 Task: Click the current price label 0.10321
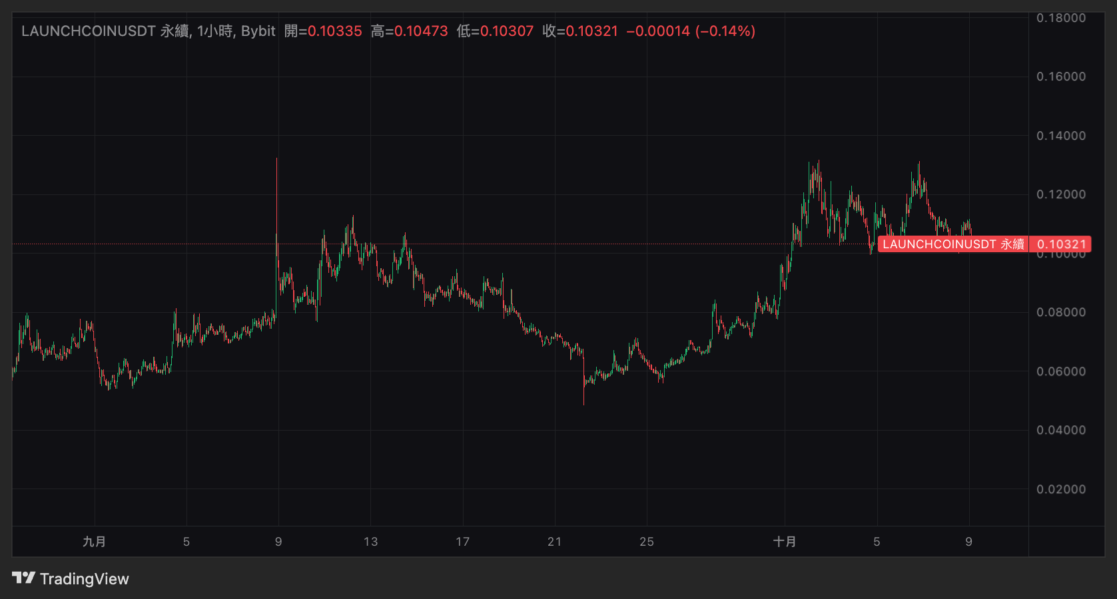pyautogui.click(x=1061, y=244)
